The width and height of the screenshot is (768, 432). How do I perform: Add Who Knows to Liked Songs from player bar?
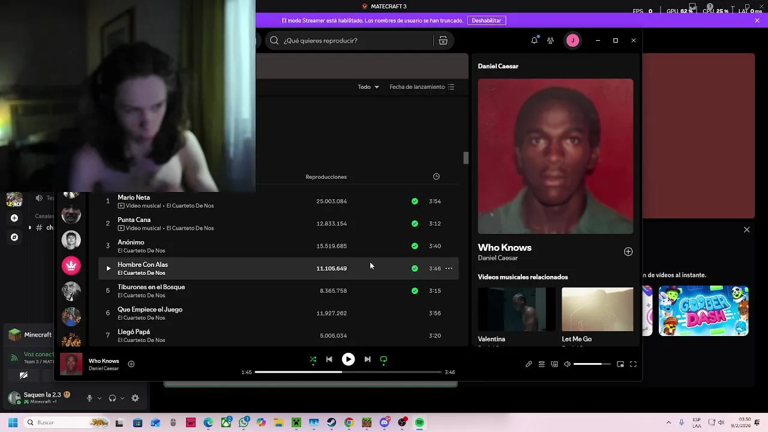[x=131, y=364]
